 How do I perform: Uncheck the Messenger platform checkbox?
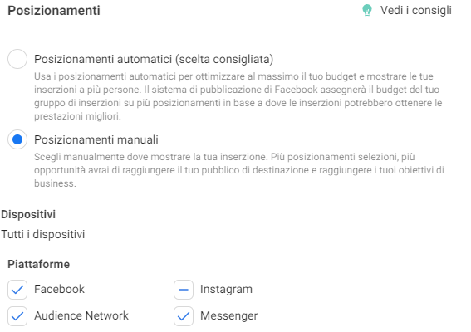184,315
